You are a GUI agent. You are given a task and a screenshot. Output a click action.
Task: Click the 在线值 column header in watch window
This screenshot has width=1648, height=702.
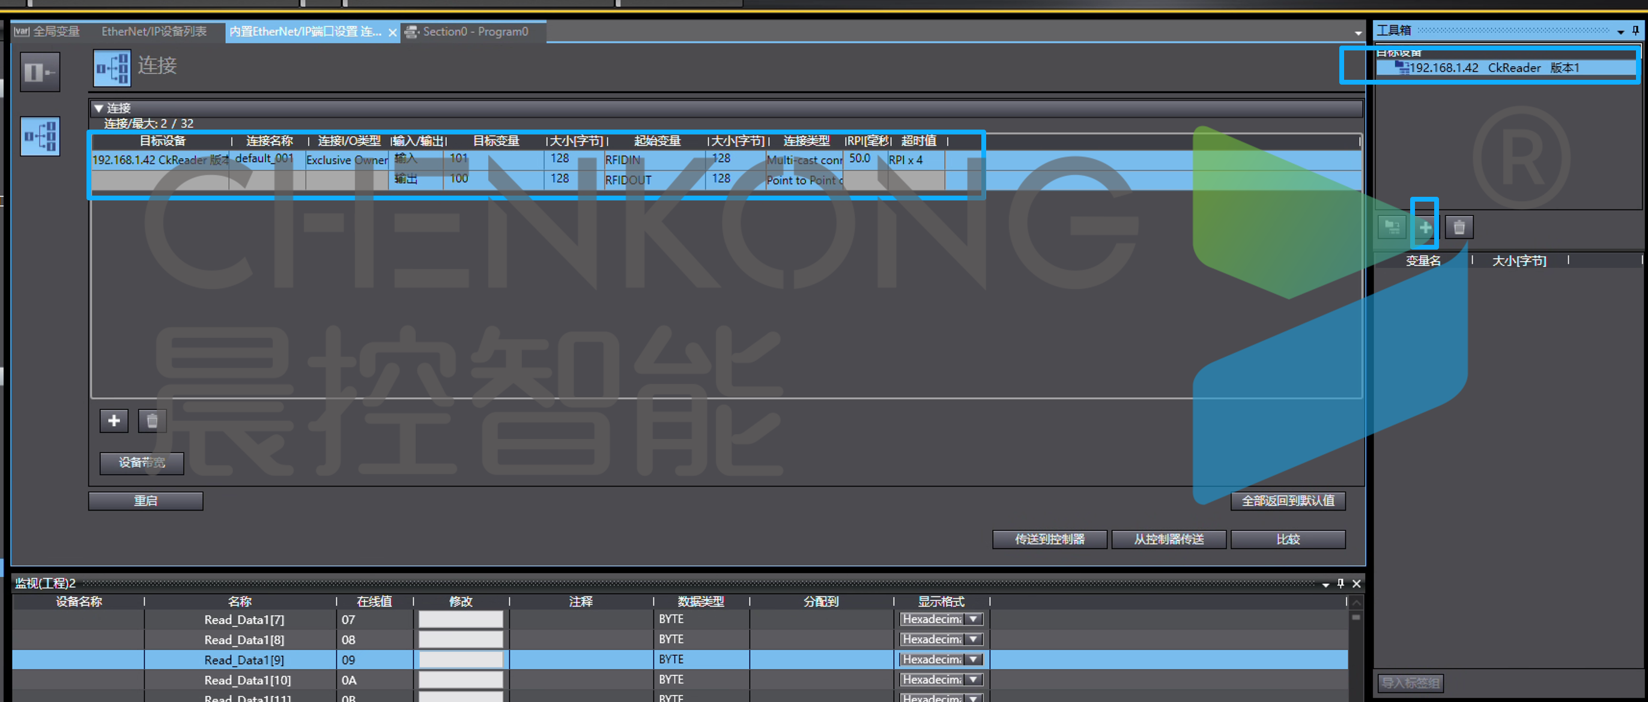[374, 602]
